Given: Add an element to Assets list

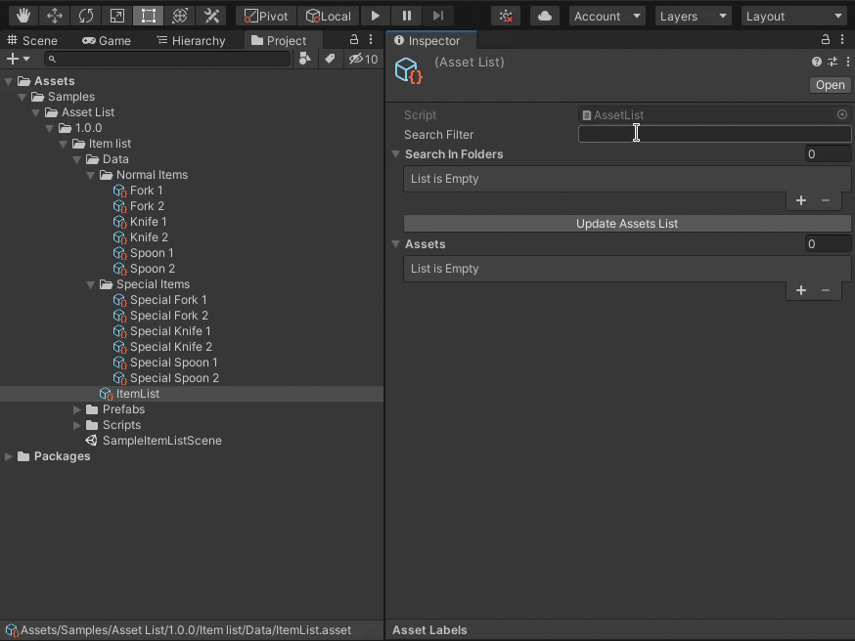Looking at the screenshot, I should 800,290.
